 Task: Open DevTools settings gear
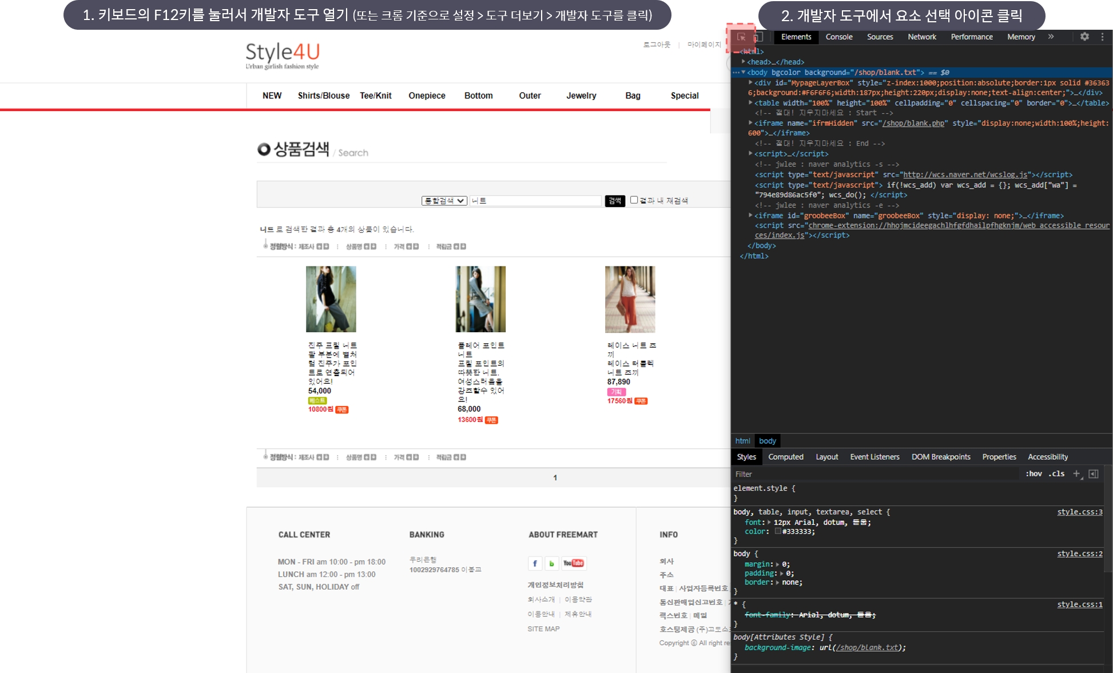pyautogui.click(x=1084, y=37)
